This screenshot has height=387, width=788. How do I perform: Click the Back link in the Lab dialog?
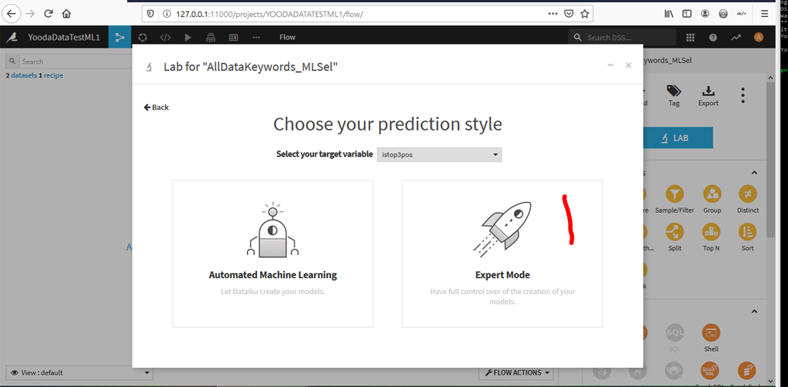pos(156,107)
